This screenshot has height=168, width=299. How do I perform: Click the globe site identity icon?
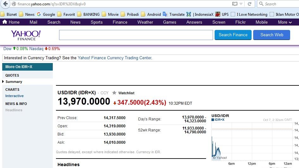[14, 4]
